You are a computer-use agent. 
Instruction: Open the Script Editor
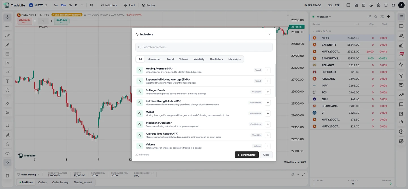click(246, 155)
